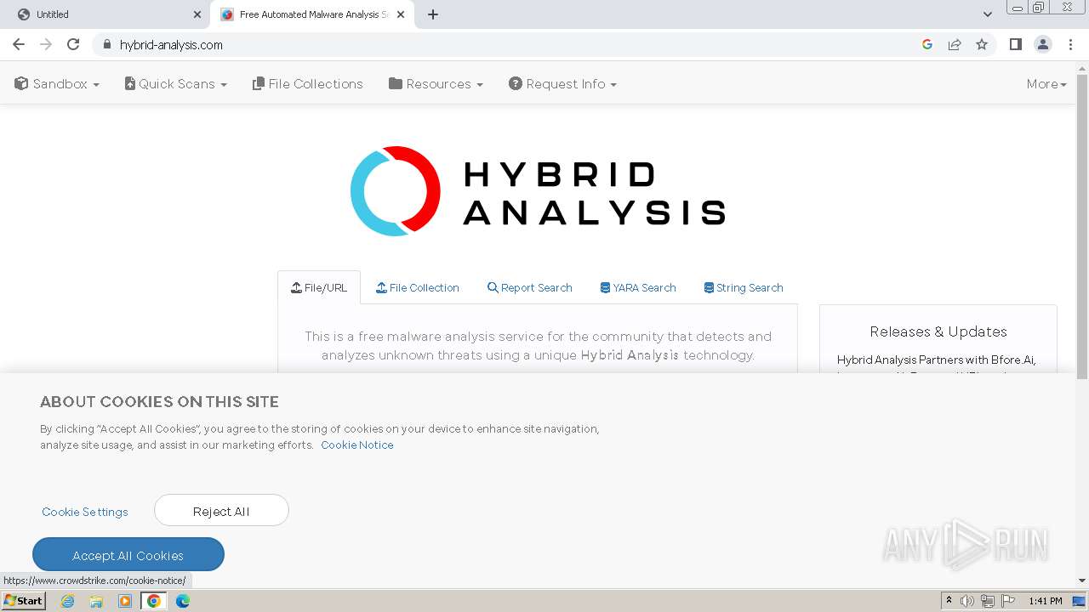Select the File Collection tab
Viewport: 1089px width, 612px height.
[418, 288]
